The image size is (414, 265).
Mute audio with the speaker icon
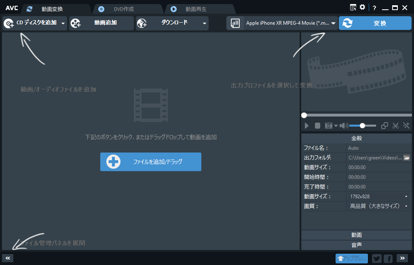coord(344,126)
